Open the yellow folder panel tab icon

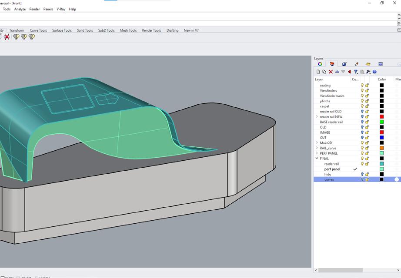point(368,64)
